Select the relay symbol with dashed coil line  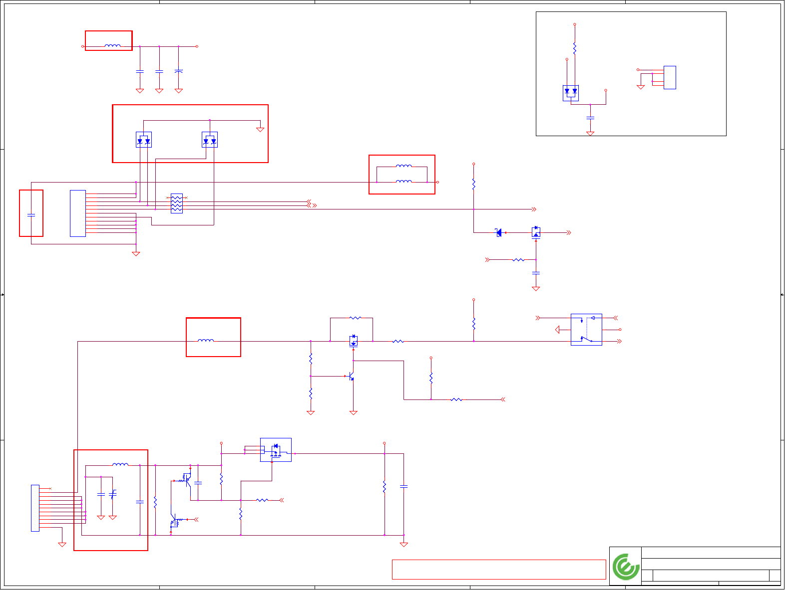click(586, 330)
